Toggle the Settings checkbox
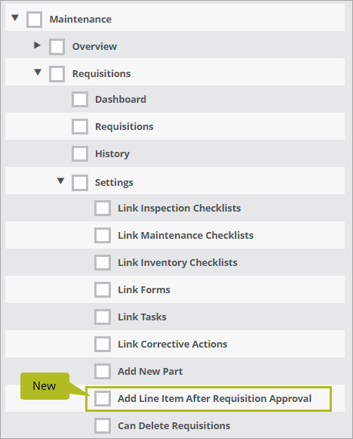The width and height of the screenshot is (353, 439). pyautogui.click(x=80, y=183)
